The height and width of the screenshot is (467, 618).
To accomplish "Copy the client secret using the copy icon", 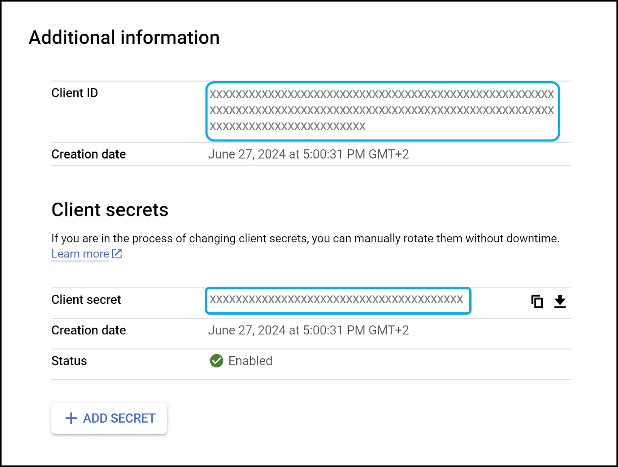I will point(537,301).
